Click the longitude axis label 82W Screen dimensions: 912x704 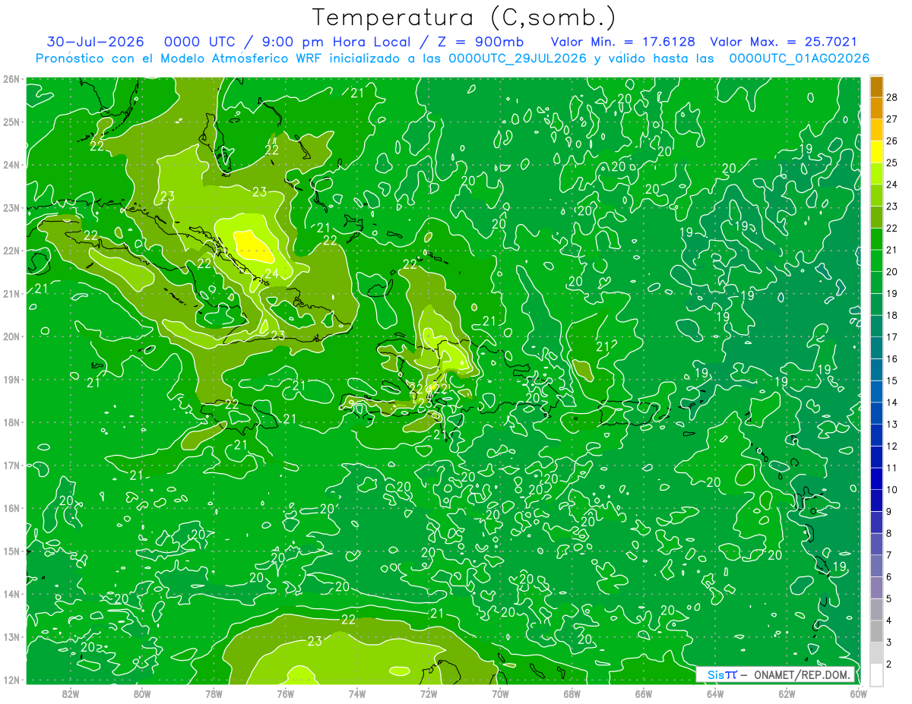(x=71, y=693)
